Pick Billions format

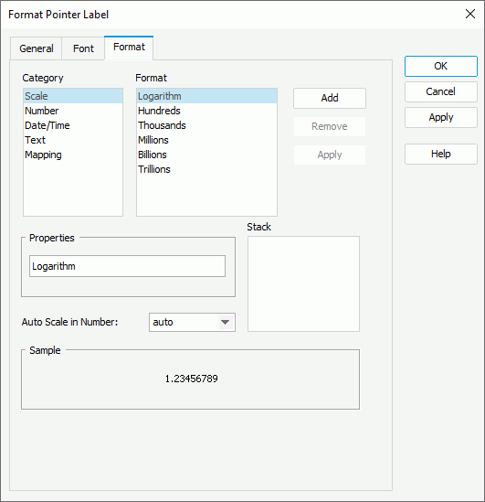(x=206, y=155)
